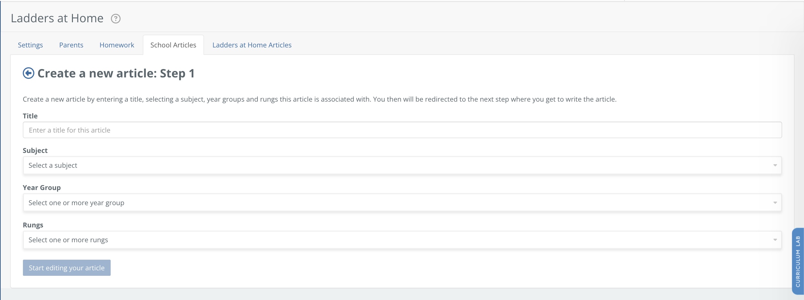
Task: Open the Curriculum Lab side panel tab
Action: [x=798, y=261]
